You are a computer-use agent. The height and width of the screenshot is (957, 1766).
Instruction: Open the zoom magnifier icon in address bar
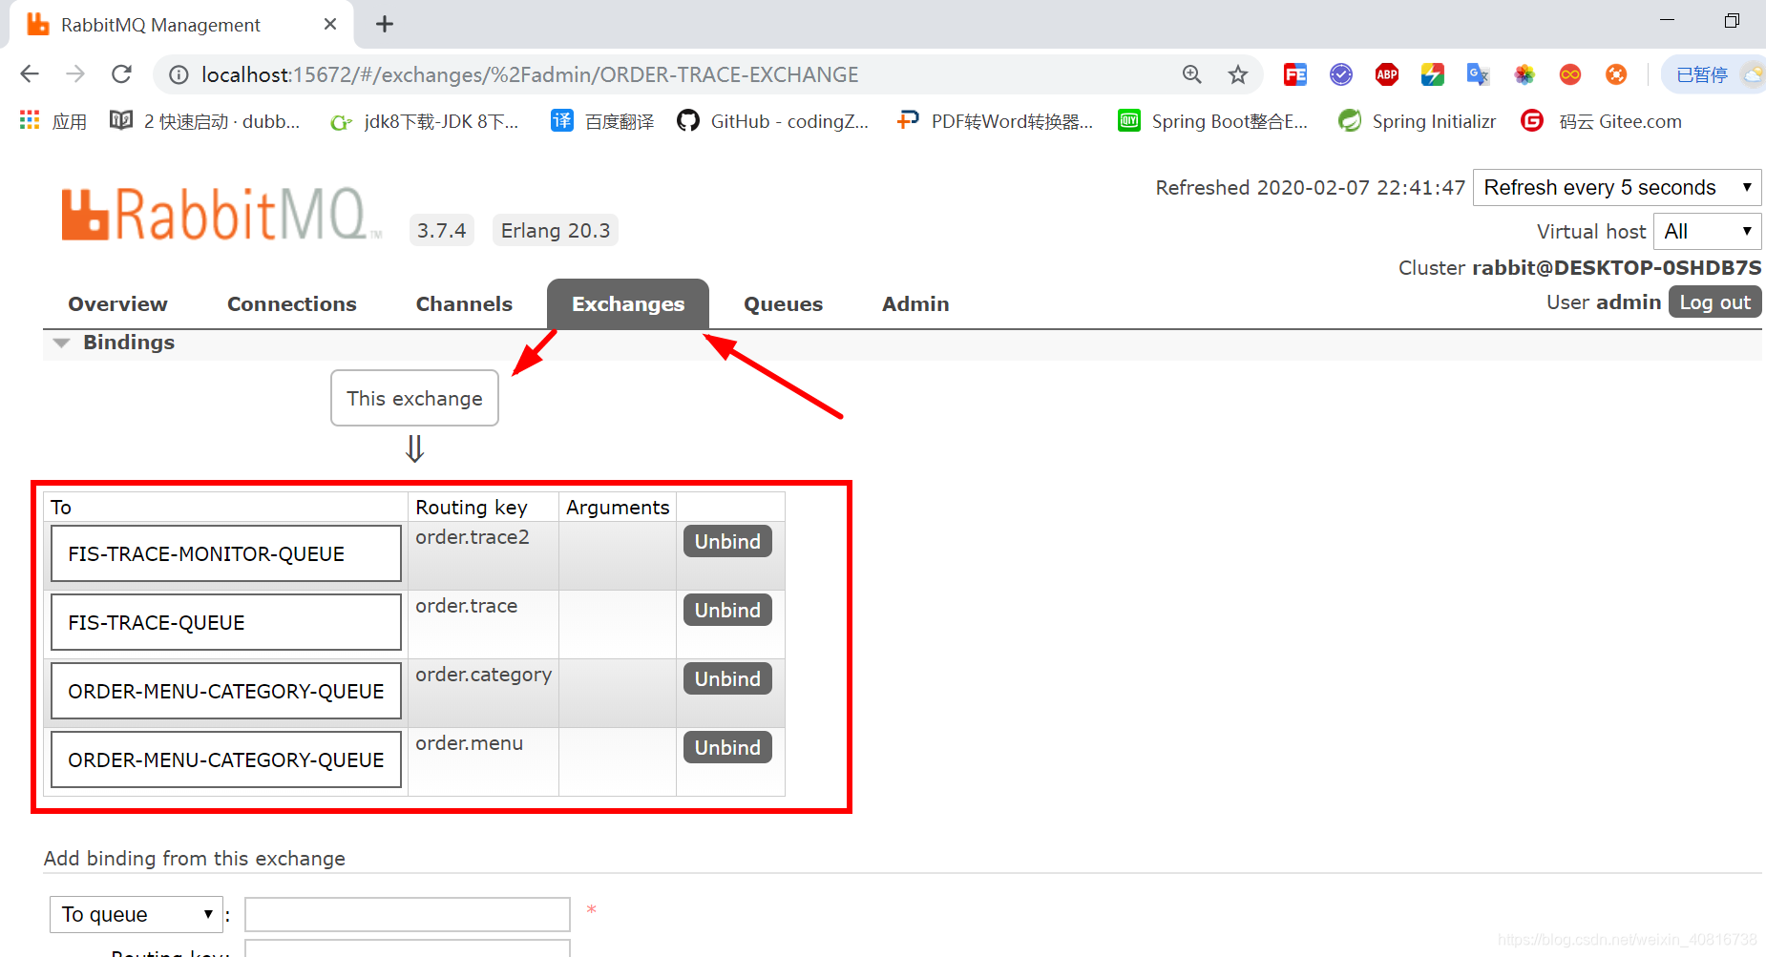click(x=1191, y=74)
